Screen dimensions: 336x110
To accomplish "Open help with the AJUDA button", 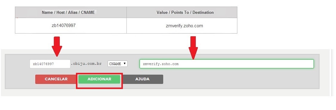I will coord(143,79).
